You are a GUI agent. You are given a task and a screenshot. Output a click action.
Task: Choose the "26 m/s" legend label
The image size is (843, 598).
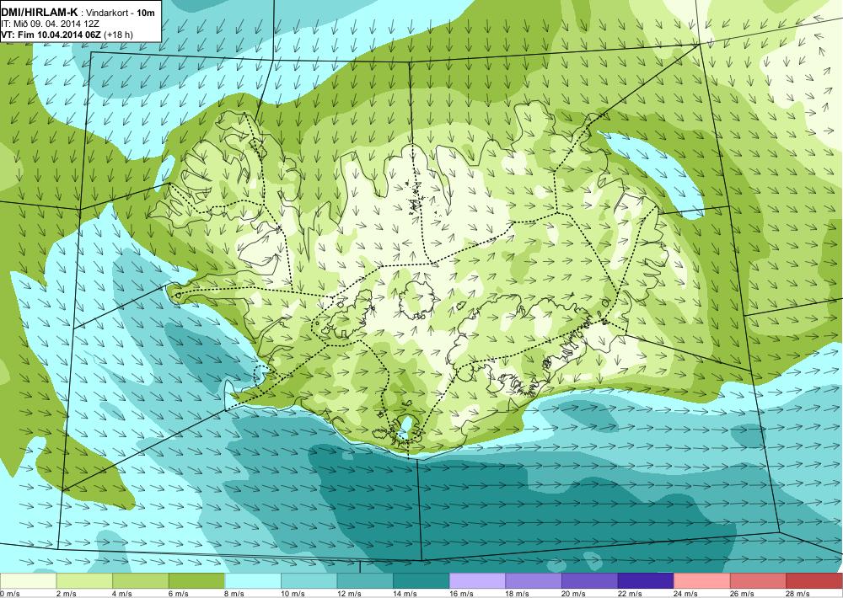click(742, 594)
